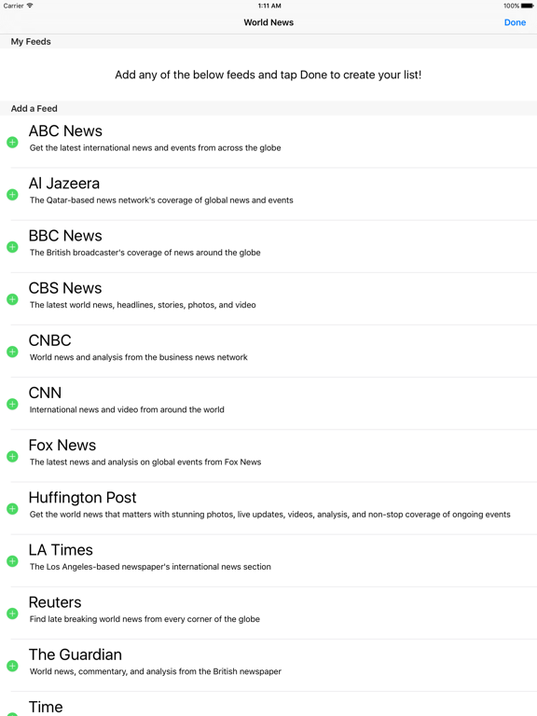
Task: Add CNN feed via green plus icon
Action: pos(12,404)
